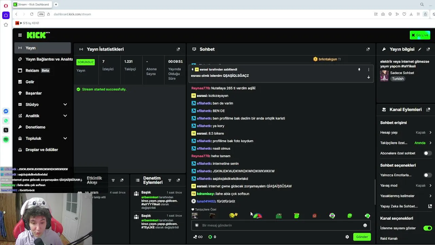Image resolution: width=435 pixels, height=245 pixels.
Task: Open Yasaklanmış kelimeler chevron
Action: (x=430, y=196)
